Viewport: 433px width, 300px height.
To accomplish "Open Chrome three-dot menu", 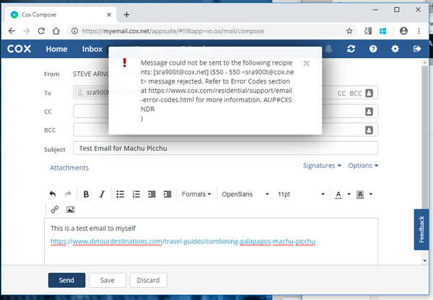I will (x=419, y=31).
